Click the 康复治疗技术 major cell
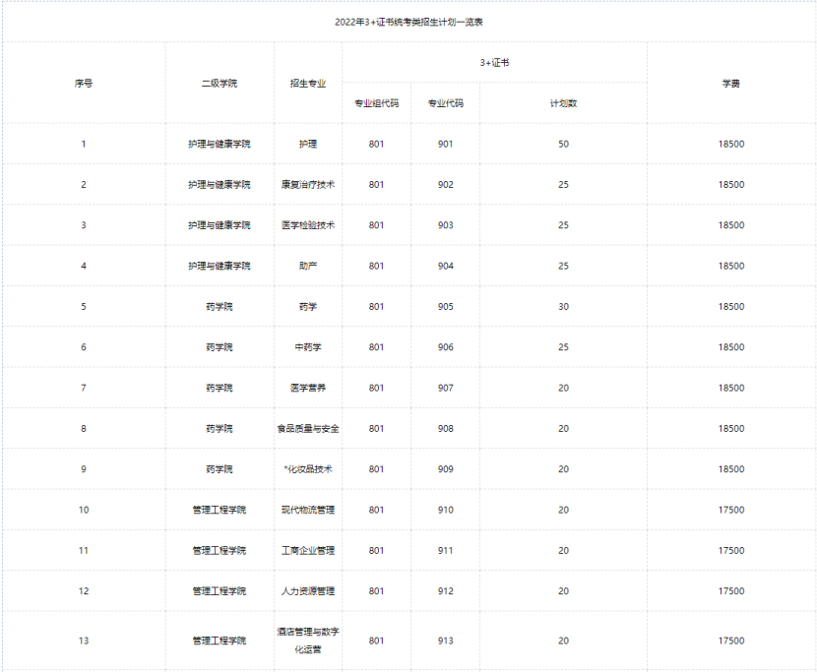 pyautogui.click(x=308, y=184)
